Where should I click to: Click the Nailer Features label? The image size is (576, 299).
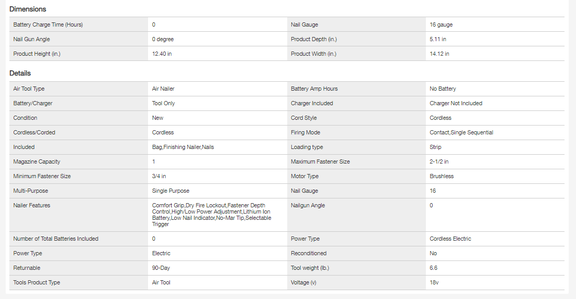click(32, 206)
